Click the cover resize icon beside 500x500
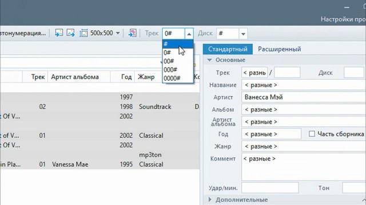366x205 pixels. click(x=83, y=33)
